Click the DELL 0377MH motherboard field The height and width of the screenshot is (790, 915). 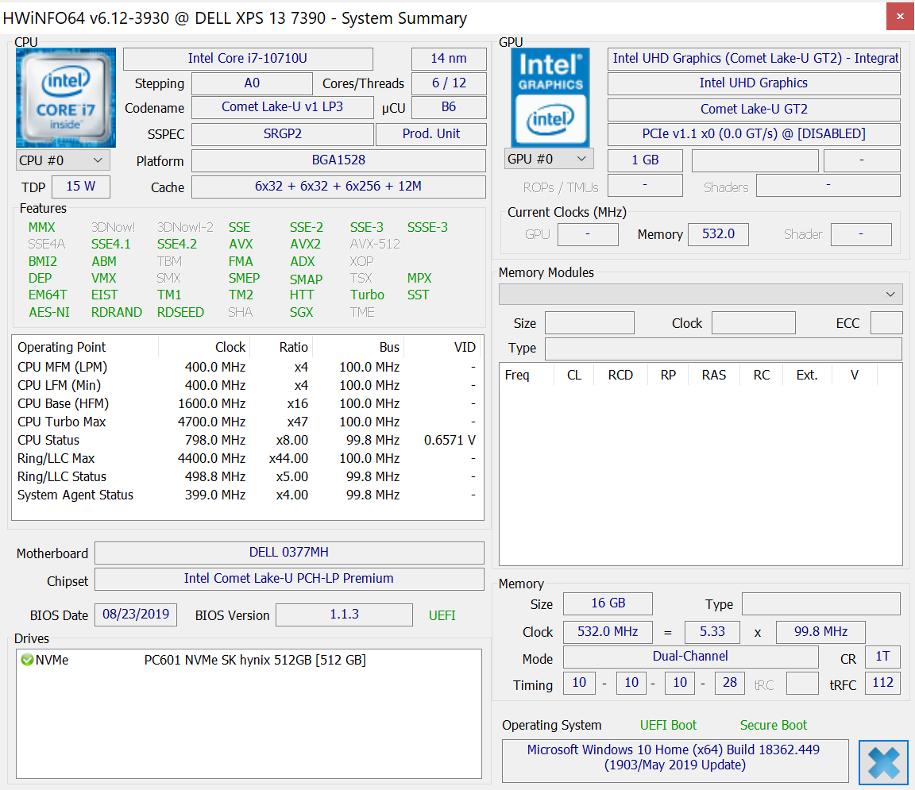point(289,553)
